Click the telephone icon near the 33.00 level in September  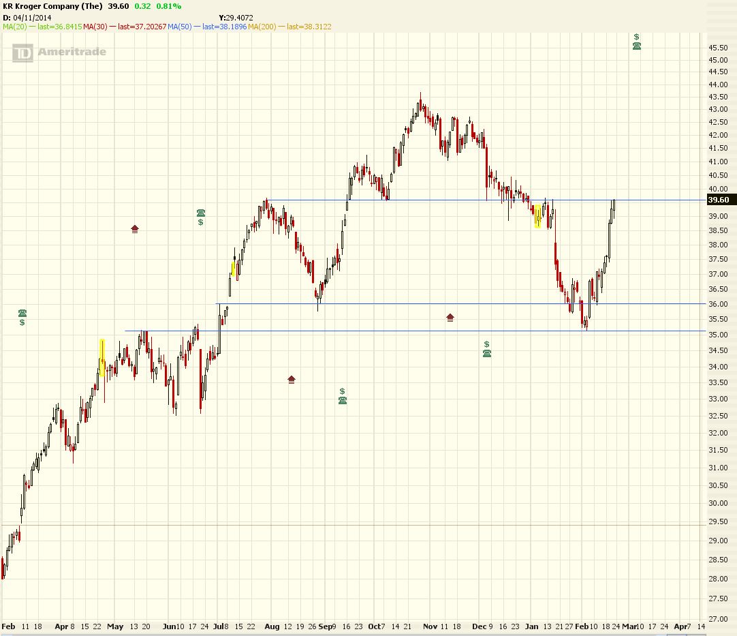343,400
